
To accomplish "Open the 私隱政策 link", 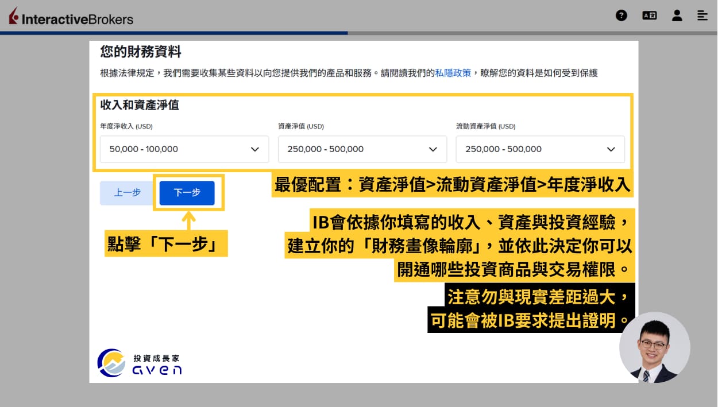I will [x=453, y=73].
